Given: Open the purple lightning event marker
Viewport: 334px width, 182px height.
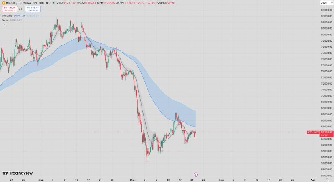Looking at the screenshot, I should pyautogui.click(x=196, y=175).
